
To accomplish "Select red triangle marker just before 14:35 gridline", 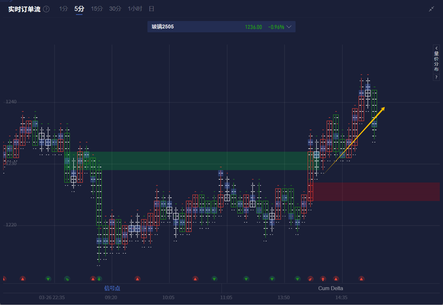I will tap(336, 279).
